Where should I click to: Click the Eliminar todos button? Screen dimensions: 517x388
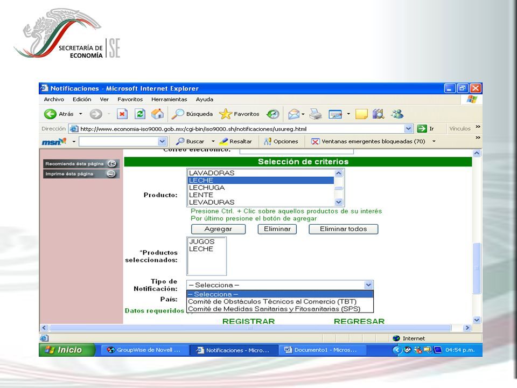coord(343,229)
